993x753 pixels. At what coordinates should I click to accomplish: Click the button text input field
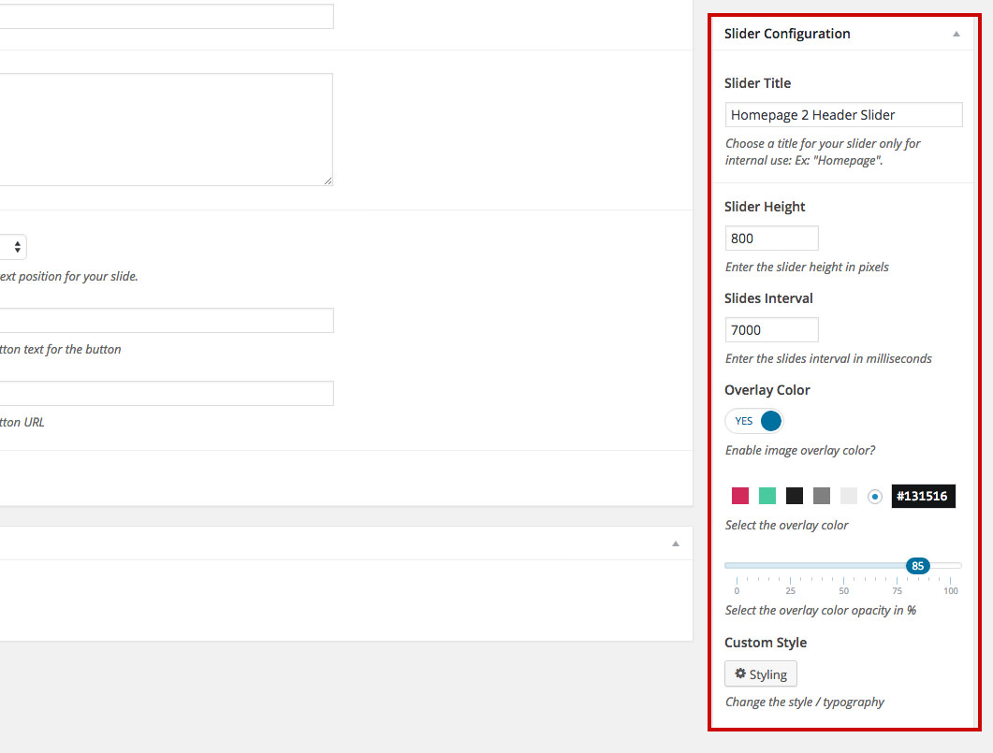[x=167, y=320]
